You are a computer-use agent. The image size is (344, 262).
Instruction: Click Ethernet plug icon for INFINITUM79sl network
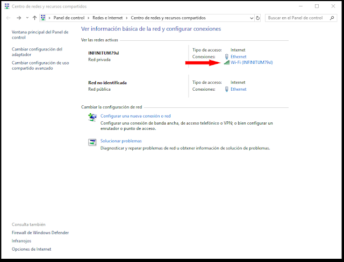[227, 57]
